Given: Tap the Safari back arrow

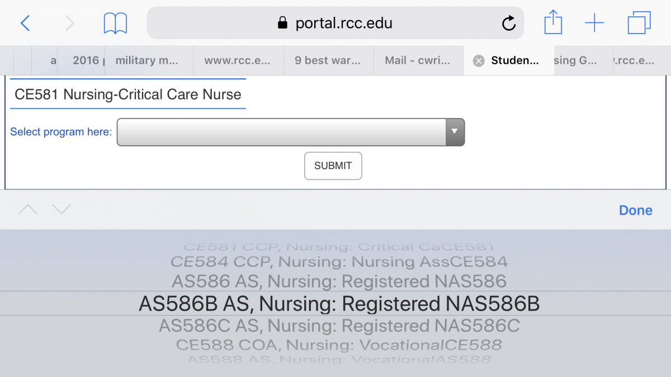Looking at the screenshot, I should click(25, 23).
